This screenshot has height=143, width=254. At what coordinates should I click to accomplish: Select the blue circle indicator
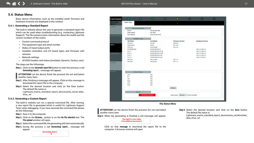pyautogui.click(x=141, y=19)
